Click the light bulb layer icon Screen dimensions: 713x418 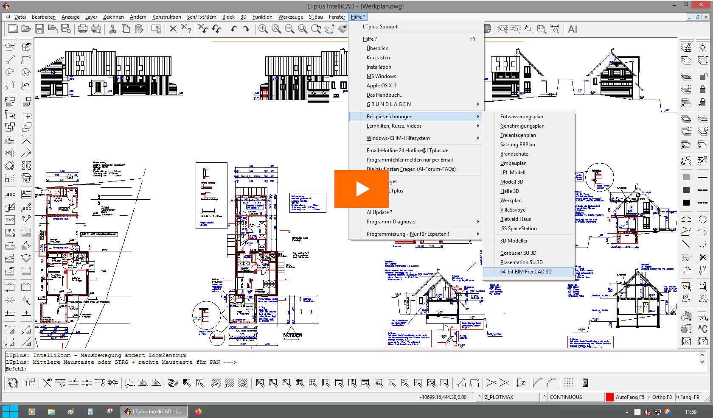(x=703, y=47)
